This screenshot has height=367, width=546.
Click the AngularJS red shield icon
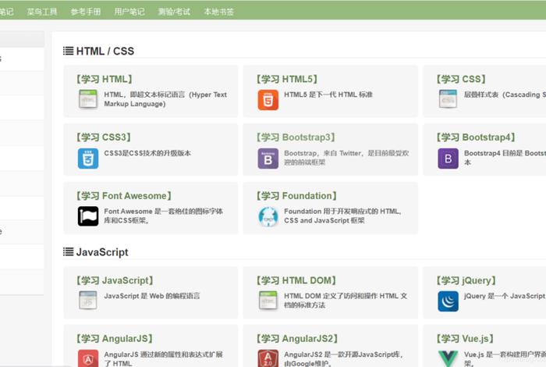[x=88, y=358]
